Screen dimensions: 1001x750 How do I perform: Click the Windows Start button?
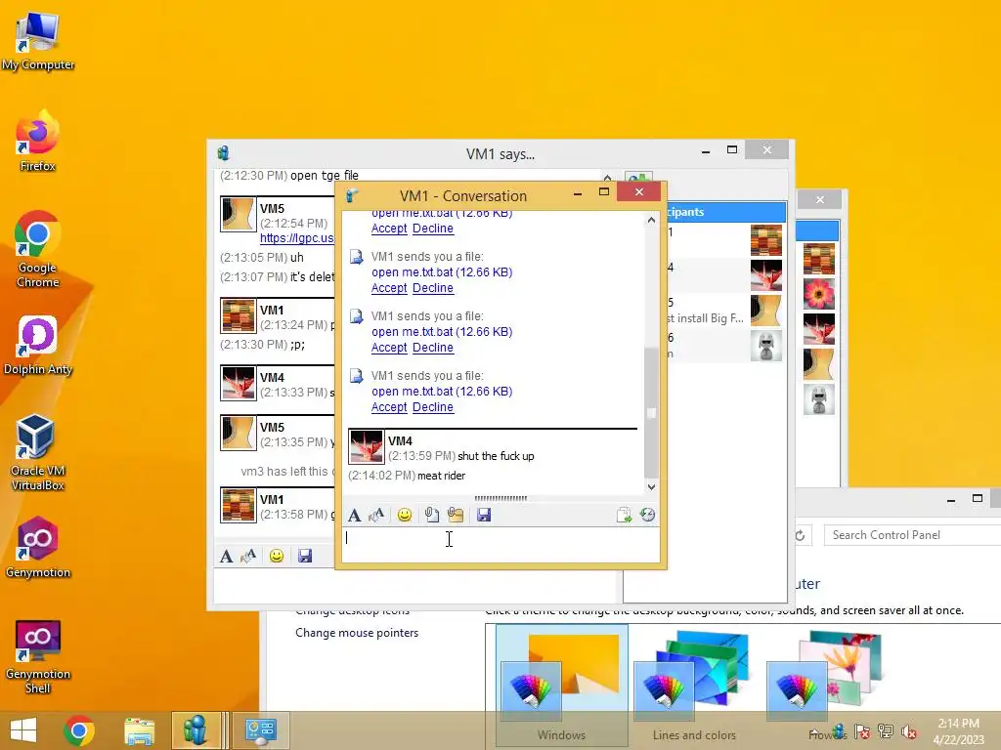coord(23,730)
